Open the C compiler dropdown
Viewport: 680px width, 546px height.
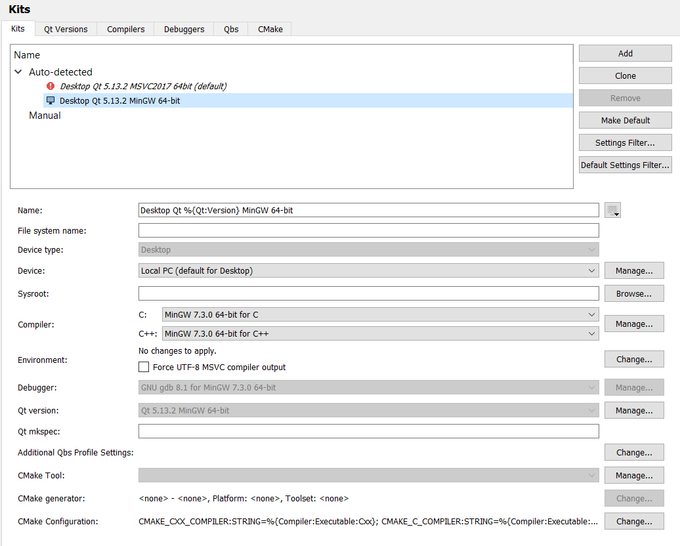pyautogui.click(x=380, y=314)
